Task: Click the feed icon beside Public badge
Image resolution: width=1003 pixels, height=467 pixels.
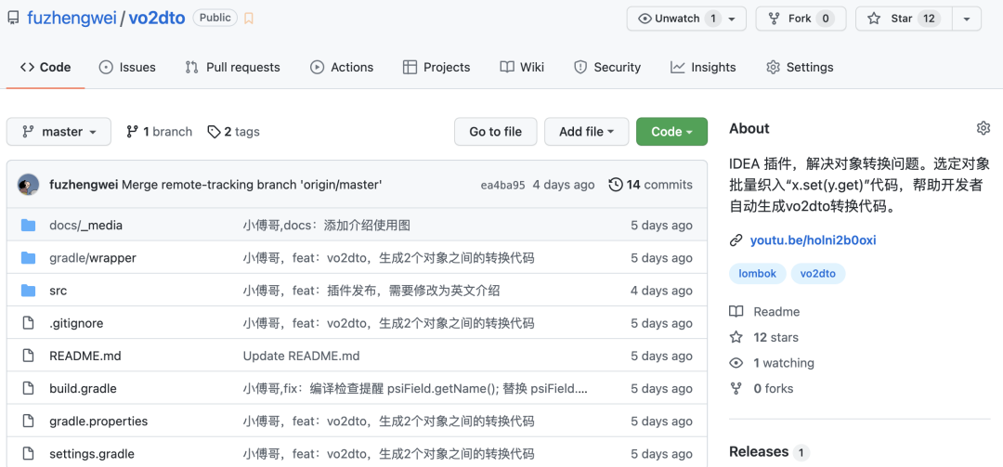Action: pyautogui.click(x=249, y=19)
